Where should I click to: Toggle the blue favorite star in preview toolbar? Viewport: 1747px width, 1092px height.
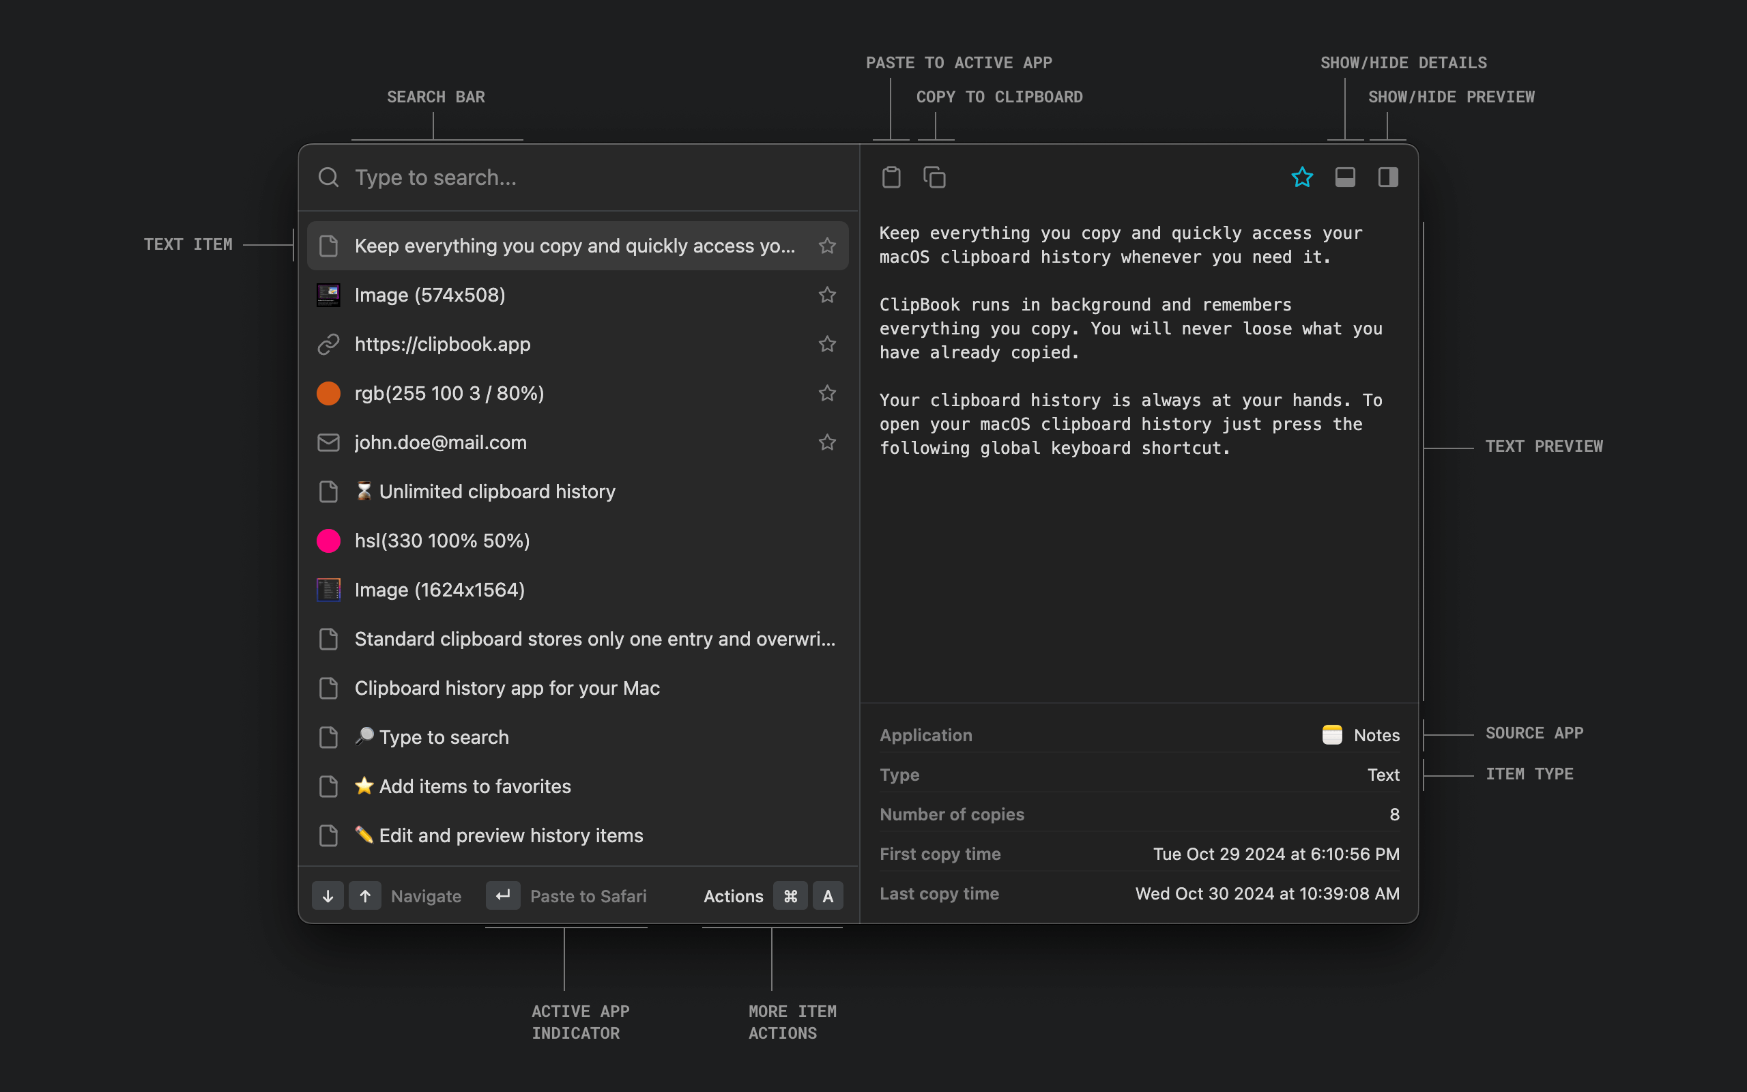pyautogui.click(x=1301, y=177)
